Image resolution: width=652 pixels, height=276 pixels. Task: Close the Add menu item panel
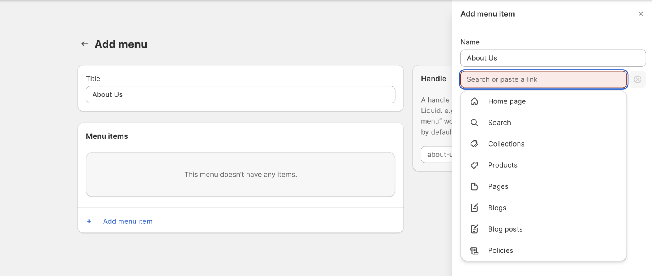pyautogui.click(x=641, y=14)
